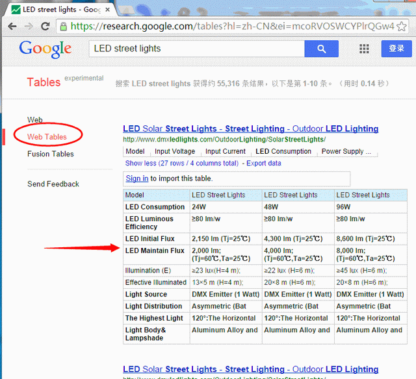Select the Power Supply column tab
The image size is (416, 379).
pos(347,151)
